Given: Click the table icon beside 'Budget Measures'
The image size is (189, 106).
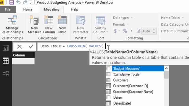Looking at the screenshot, I should [x=108, y=68].
